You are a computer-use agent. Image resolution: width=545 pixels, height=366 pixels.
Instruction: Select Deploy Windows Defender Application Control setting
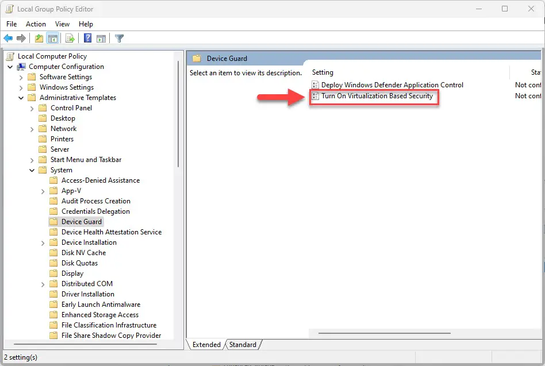(392, 84)
